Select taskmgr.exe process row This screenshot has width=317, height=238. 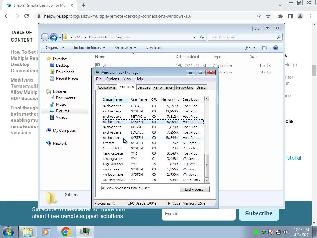click(x=152, y=159)
